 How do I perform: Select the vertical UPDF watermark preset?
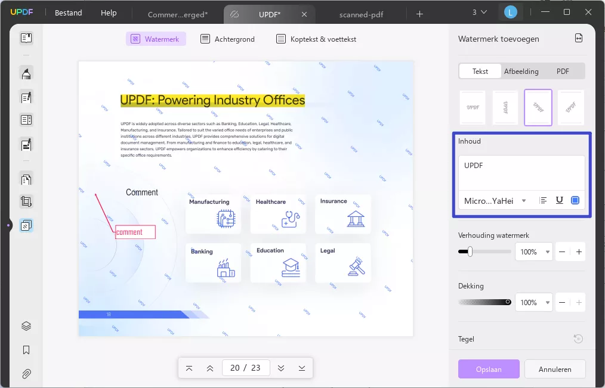point(505,107)
